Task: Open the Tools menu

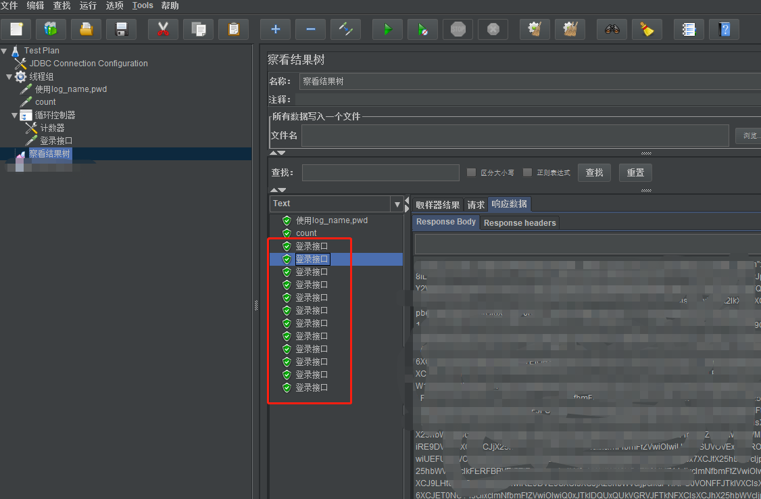Action: 143,5
